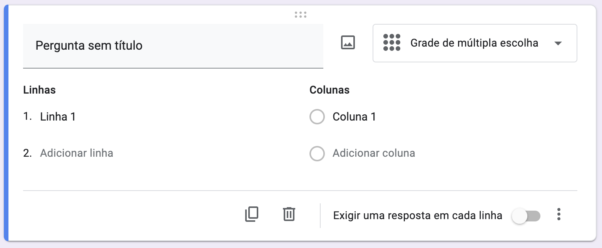
Task: Click the Adicionar coluna radio circle
Action: click(317, 154)
